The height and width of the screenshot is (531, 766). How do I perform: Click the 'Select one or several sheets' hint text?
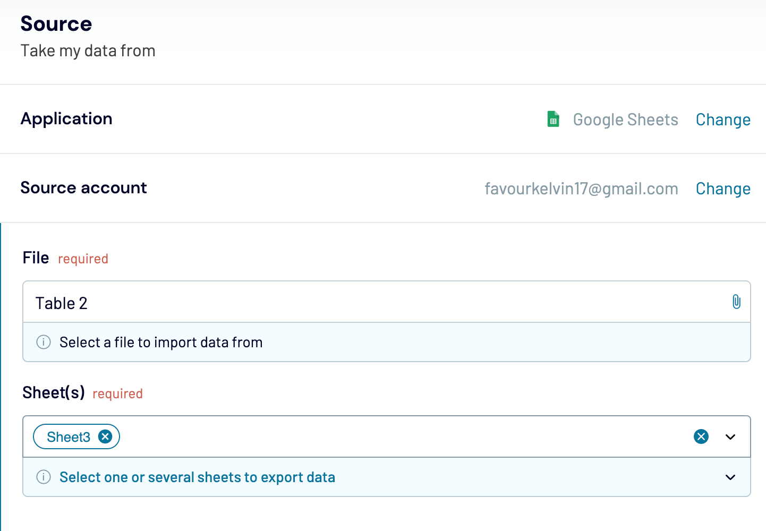[x=198, y=477]
